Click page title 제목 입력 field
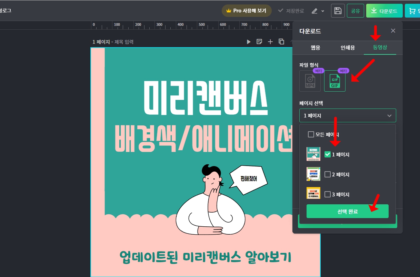Screen dimensions: 420x277 click(x=124, y=42)
